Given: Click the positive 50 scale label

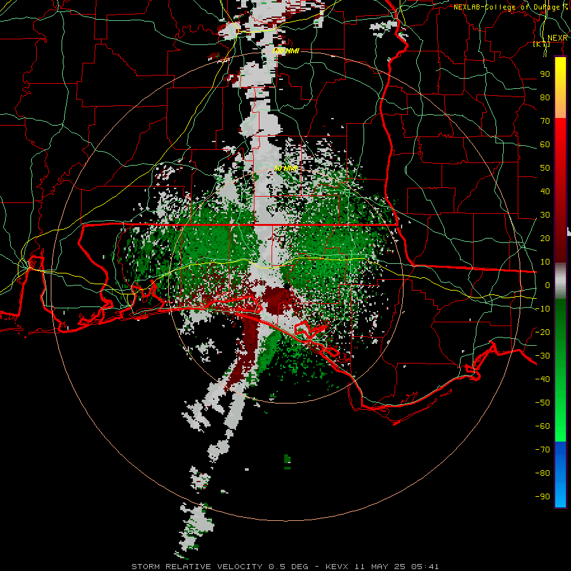Looking at the screenshot, I should [x=545, y=168].
